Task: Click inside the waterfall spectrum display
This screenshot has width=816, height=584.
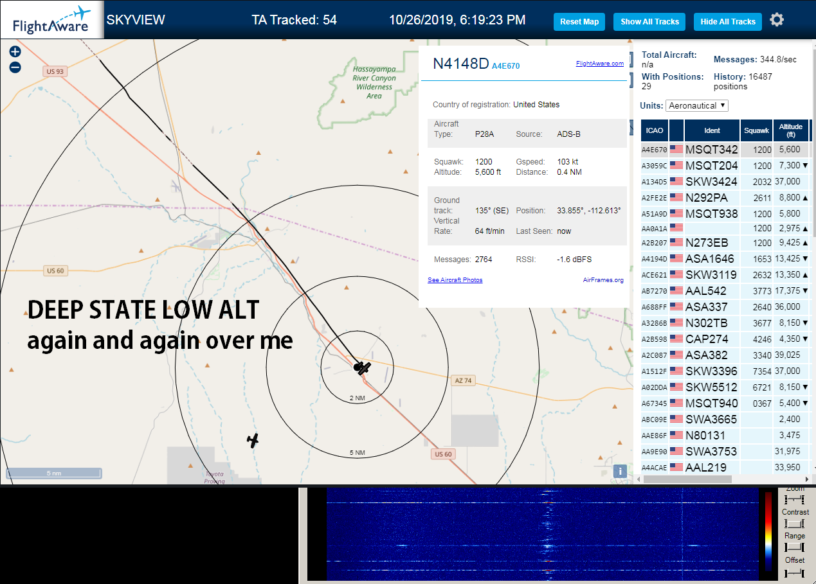Action: tap(542, 534)
